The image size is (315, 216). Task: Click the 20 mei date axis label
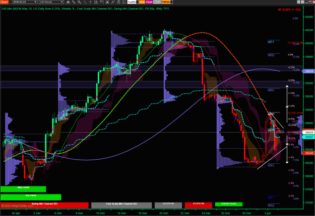(163, 213)
